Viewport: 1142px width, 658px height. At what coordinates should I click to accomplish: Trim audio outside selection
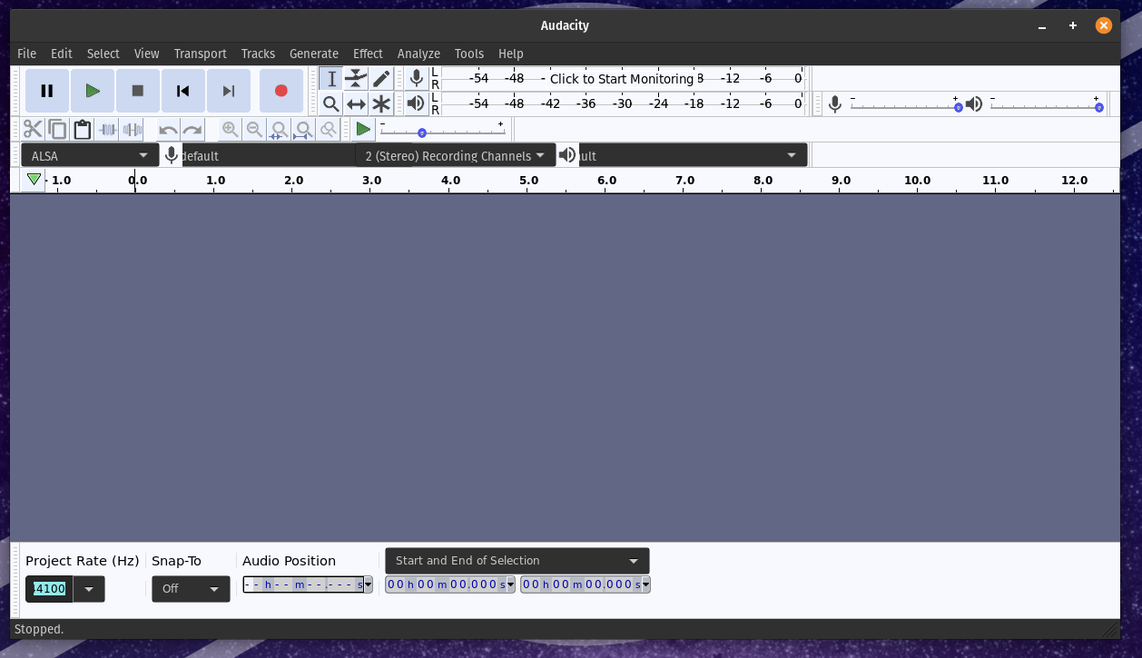pos(106,129)
